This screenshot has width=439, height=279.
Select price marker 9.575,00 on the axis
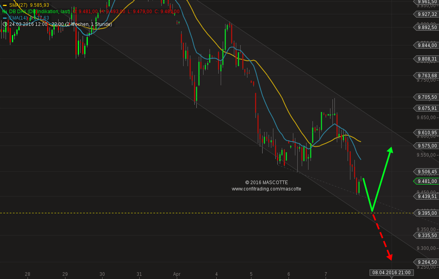point(426,146)
